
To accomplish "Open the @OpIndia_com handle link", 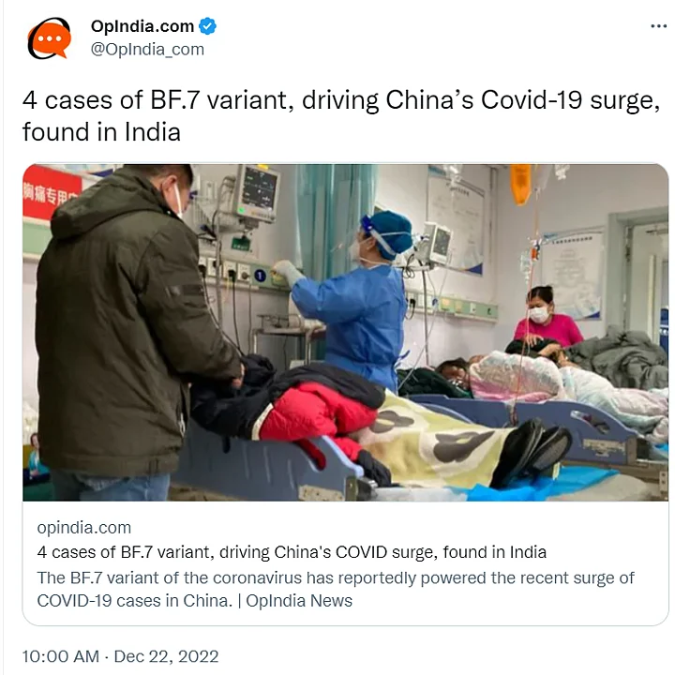I will click(x=147, y=50).
